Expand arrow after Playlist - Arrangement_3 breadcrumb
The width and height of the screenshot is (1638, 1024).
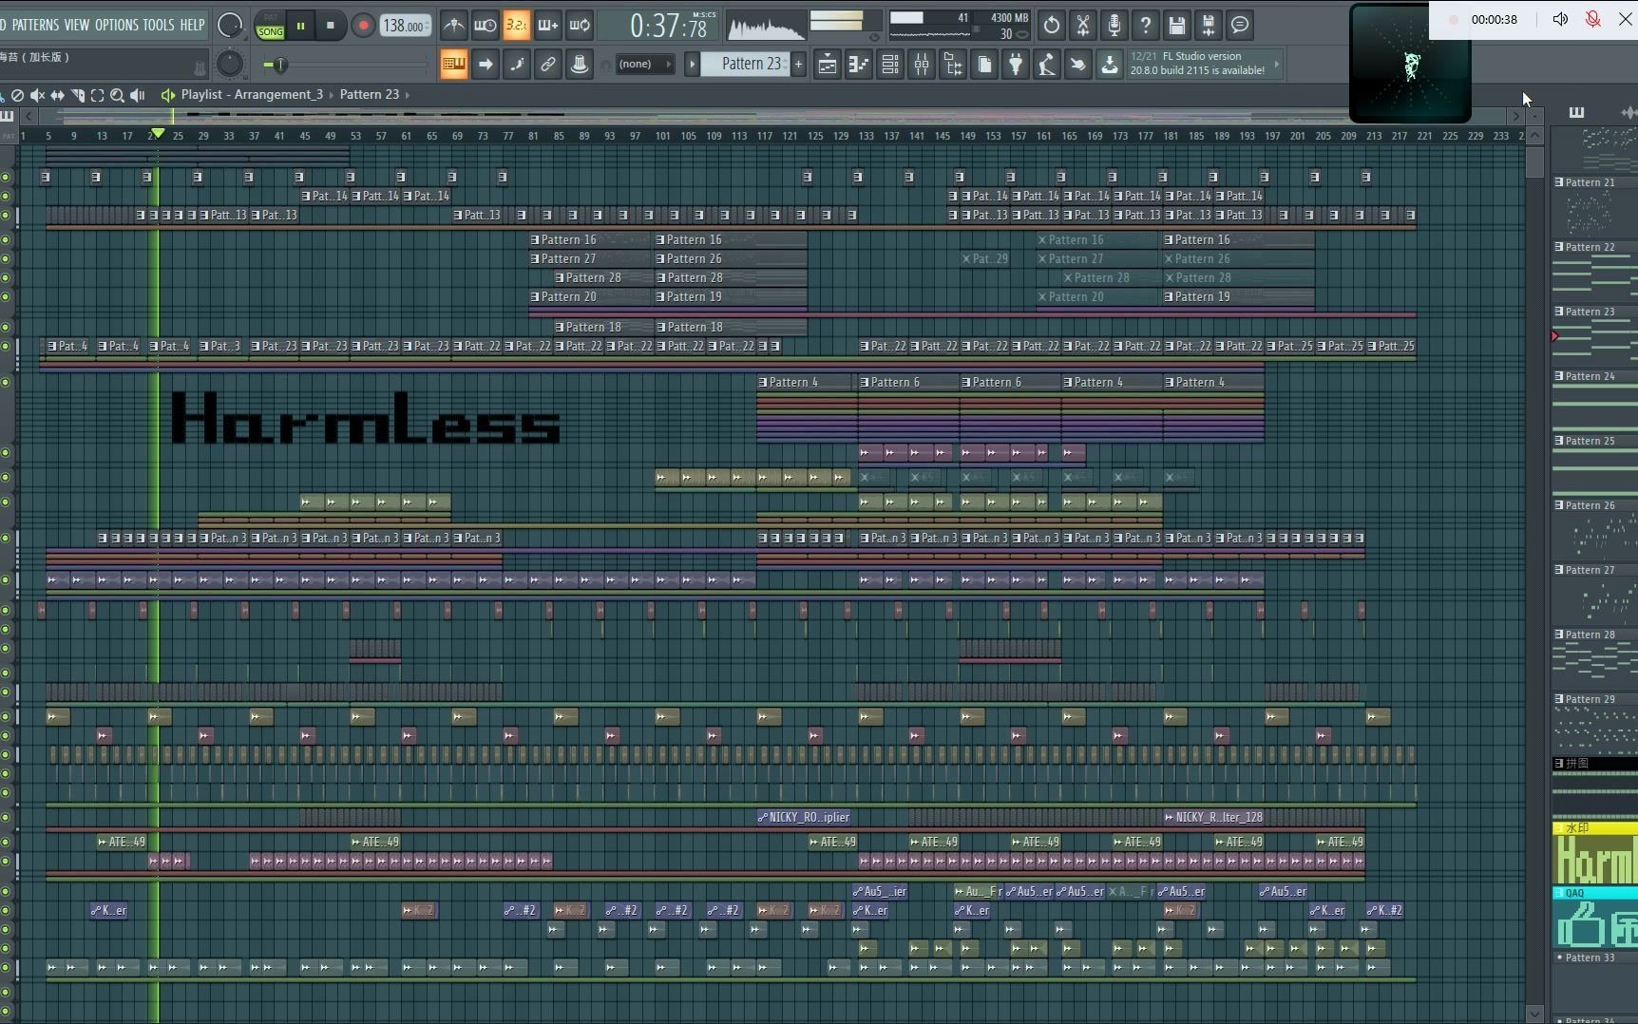332,95
